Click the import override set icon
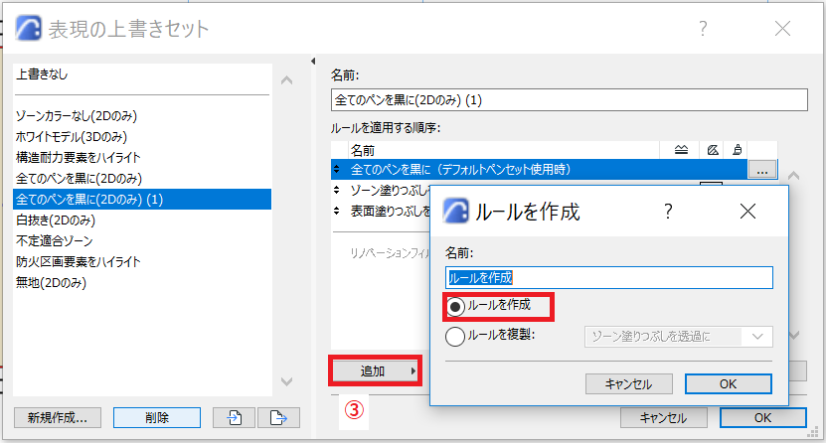This screenshot has width=826, height=443. click(234, 418)
